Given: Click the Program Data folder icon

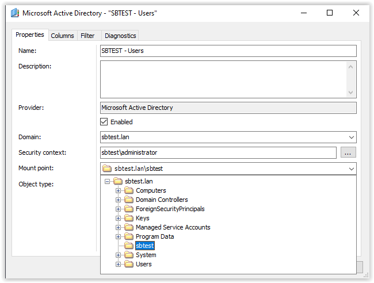Looking at the screenshot, I should pos(129,236).
